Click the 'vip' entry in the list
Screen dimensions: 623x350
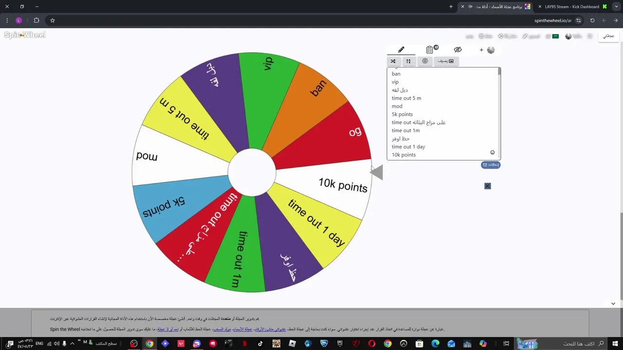pos(395,82)
